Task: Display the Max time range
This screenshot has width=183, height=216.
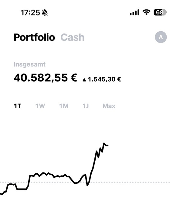Action: pyautogui.click(x=109, y=106)
